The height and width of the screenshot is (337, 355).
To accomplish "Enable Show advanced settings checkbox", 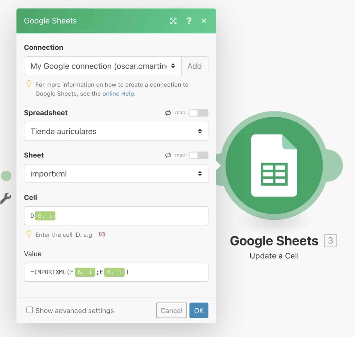I will (29, 310).
